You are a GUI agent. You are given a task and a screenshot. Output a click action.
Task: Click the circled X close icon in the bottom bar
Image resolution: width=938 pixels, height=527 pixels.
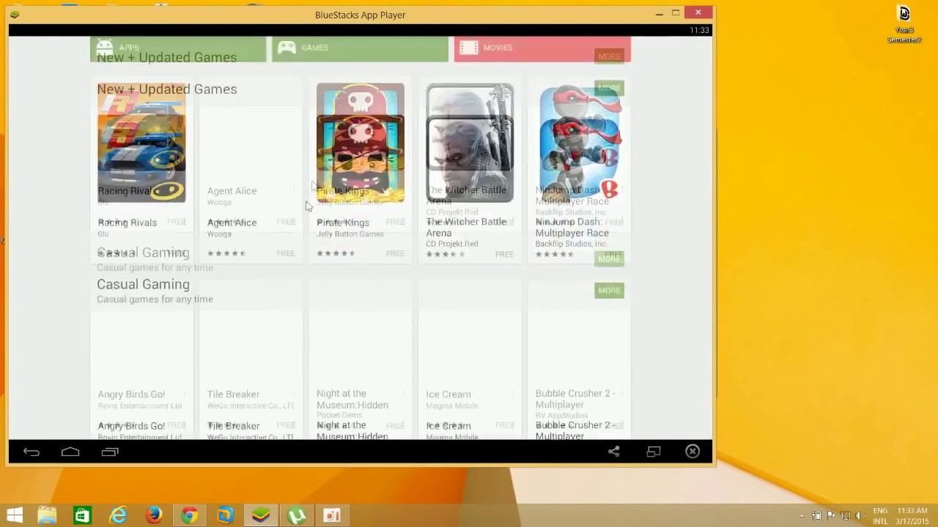[x=693, y=452]
